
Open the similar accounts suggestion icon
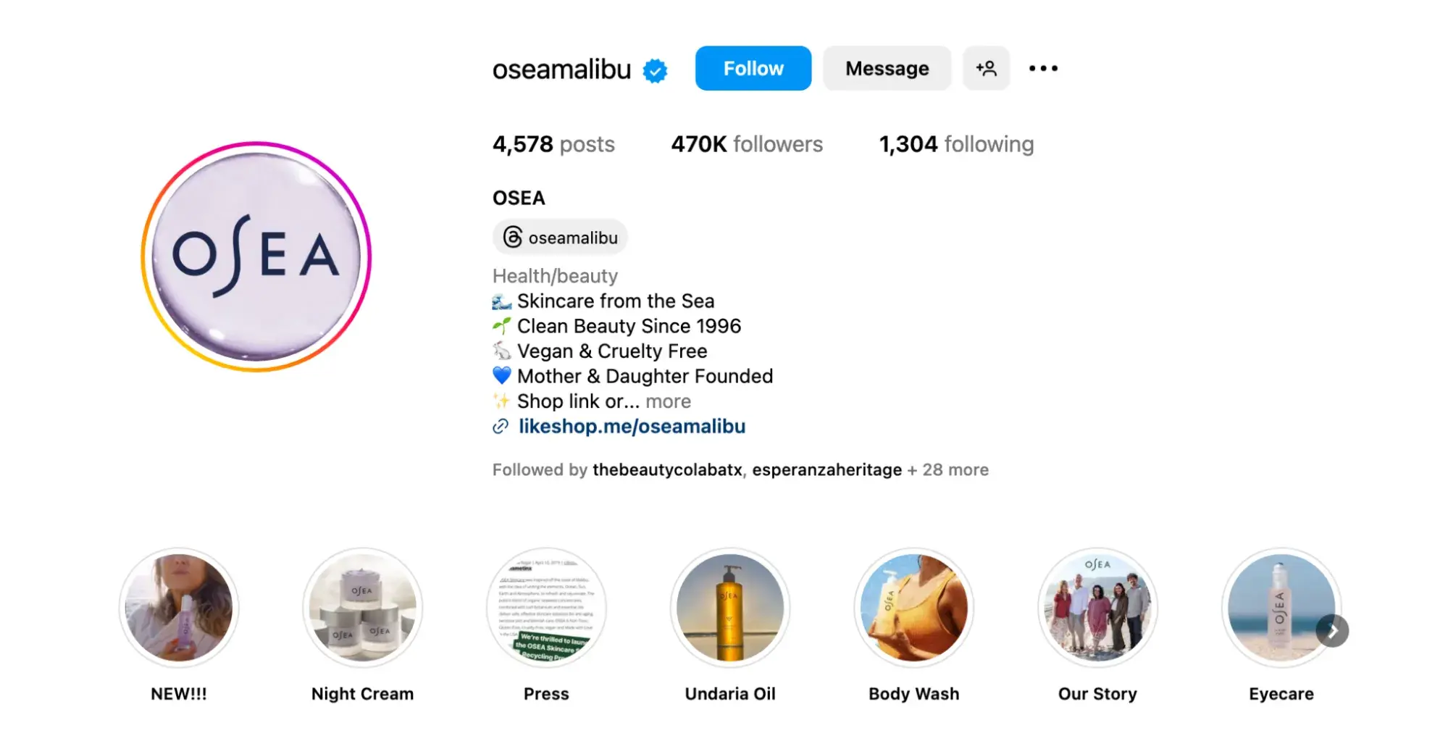tap(986, 68)
